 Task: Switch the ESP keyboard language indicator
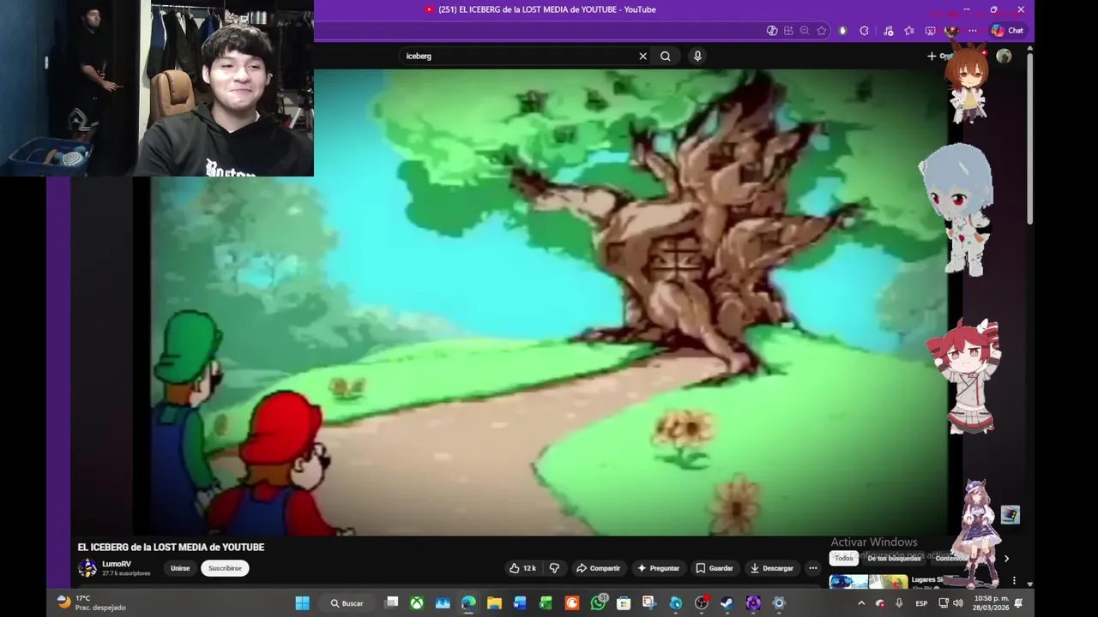(x=921, y=603)
